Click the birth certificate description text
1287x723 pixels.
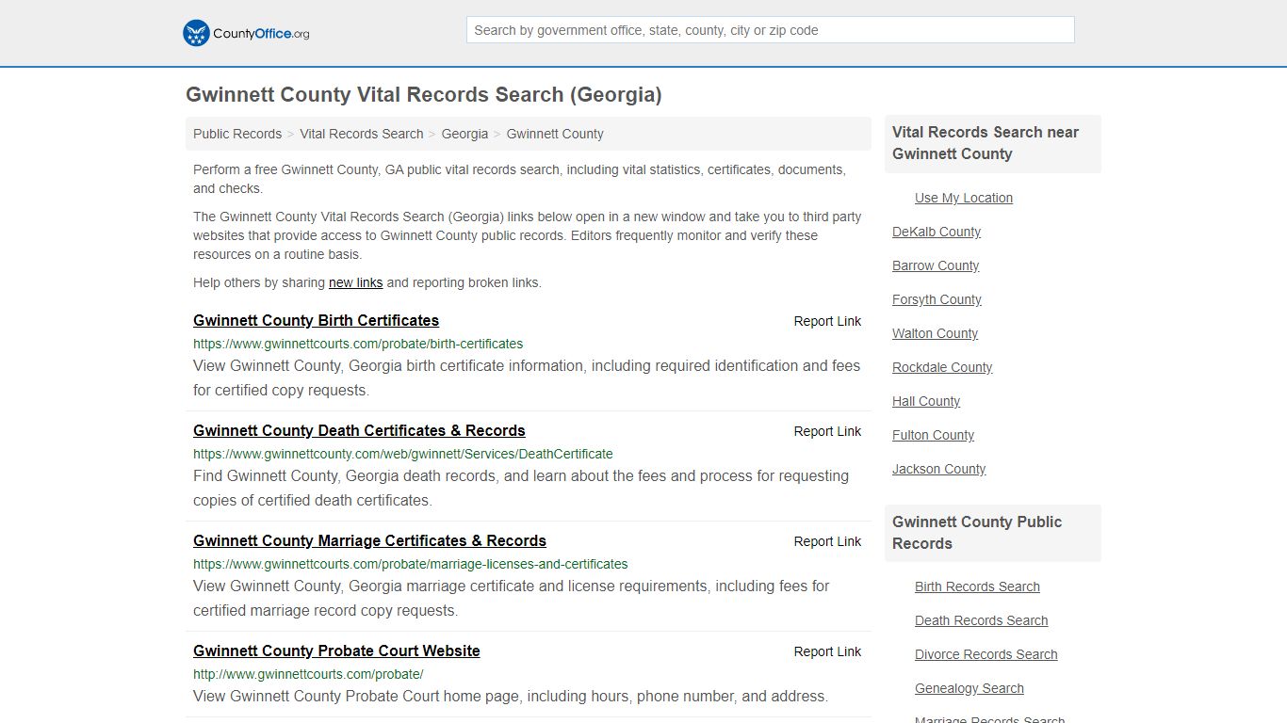click(527, 378)
